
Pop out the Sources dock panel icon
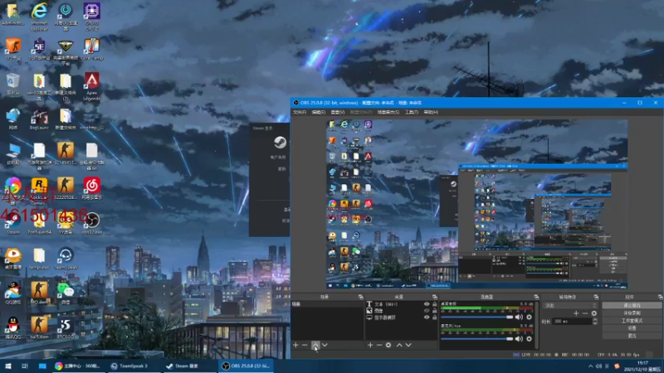[434, 297]
